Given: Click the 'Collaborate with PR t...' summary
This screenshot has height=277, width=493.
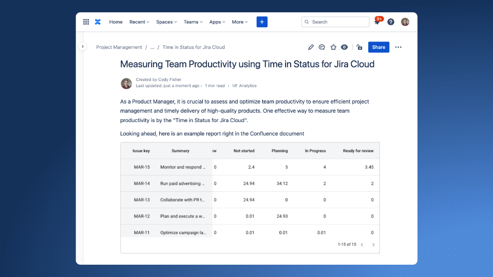Looking at the screenshot, I should tap(182, 200).
